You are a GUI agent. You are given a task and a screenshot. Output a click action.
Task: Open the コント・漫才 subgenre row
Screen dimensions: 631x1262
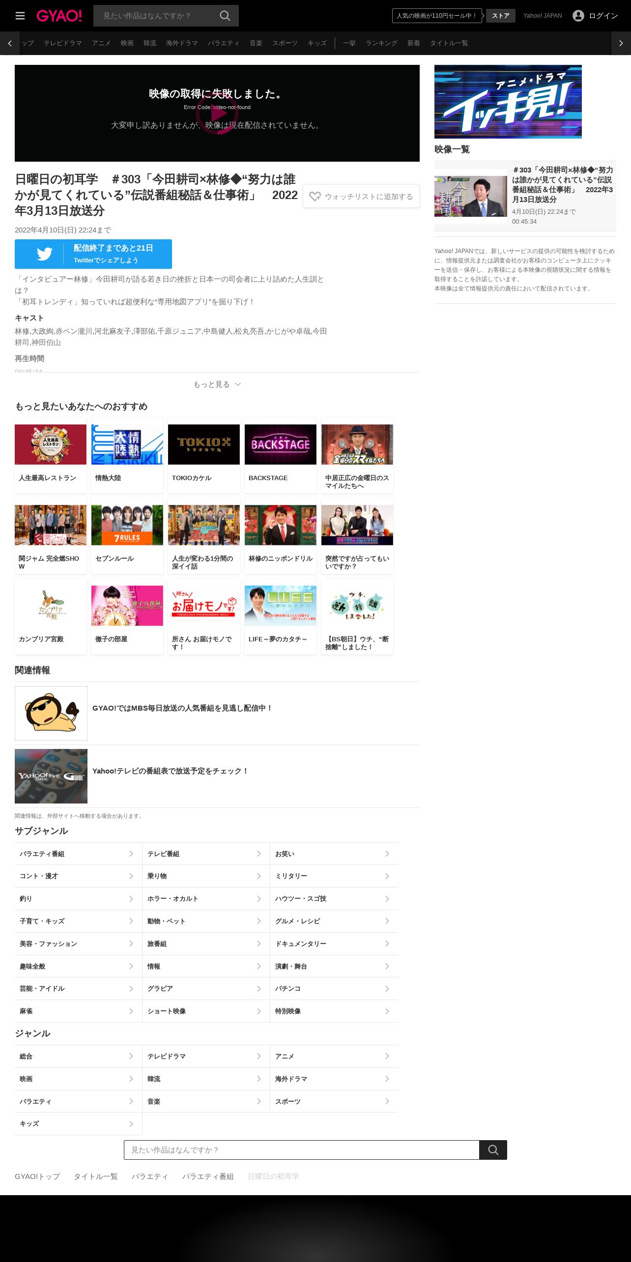pos(78,876)
